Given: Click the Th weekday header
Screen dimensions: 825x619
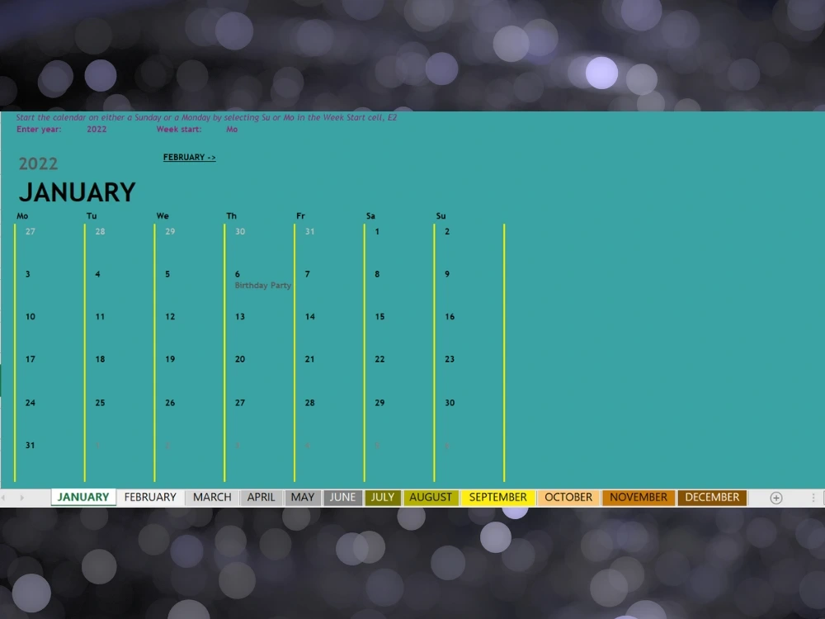Looking at the screenshot, I should pos(232,215).
